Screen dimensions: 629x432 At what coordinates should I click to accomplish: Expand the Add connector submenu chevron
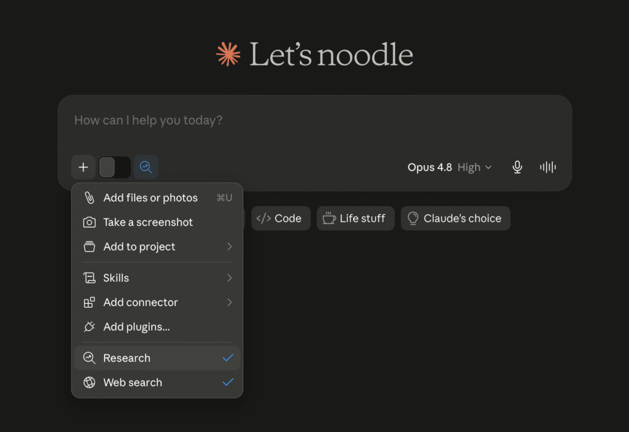(230, 302)
